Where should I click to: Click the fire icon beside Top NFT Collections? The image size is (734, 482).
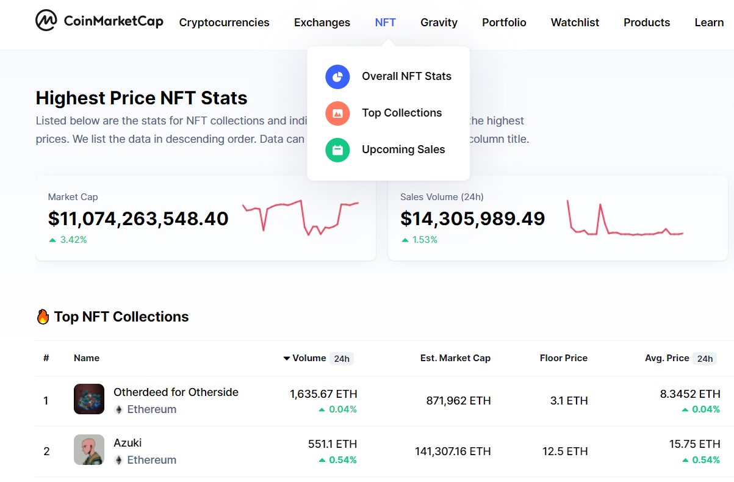coord(43,317)
